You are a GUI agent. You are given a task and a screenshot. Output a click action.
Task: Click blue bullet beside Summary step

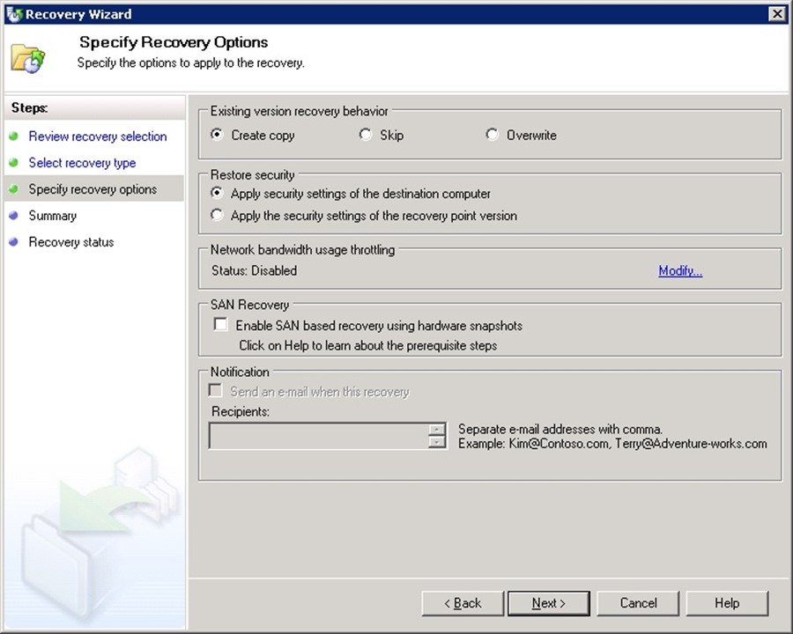pos(13,216)
